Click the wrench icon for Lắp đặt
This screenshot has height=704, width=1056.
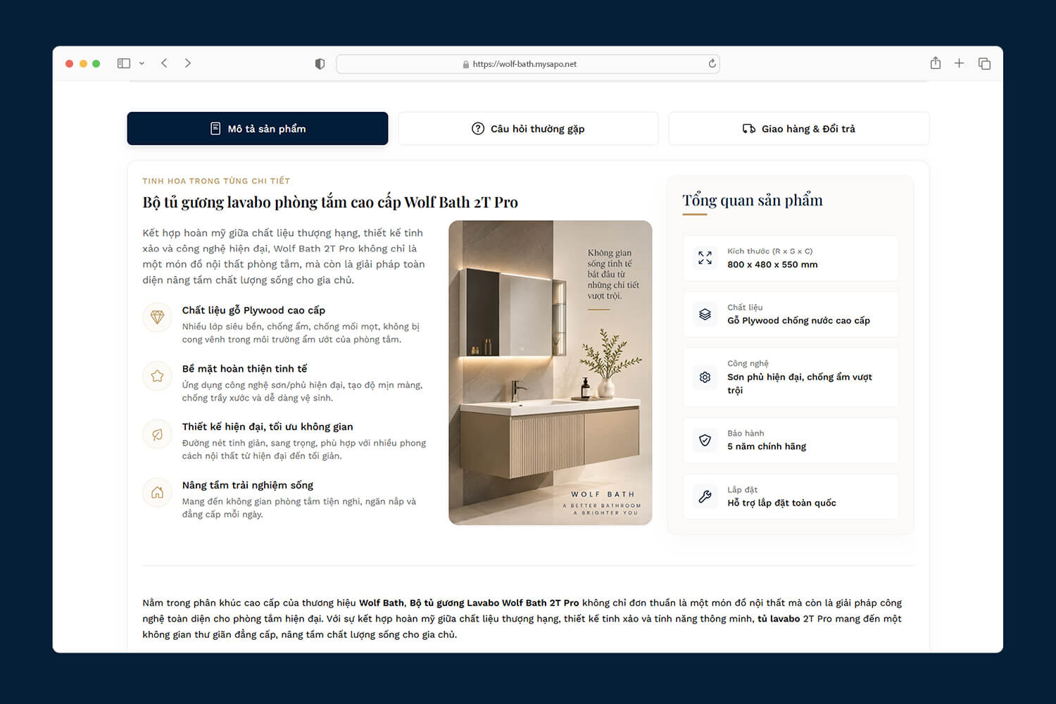coord(705,496)
